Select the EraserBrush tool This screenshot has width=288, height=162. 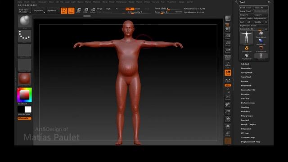point(261,49)
